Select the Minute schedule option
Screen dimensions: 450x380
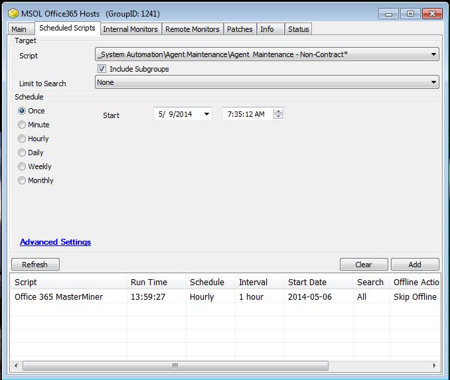click(x=22, y=125)
